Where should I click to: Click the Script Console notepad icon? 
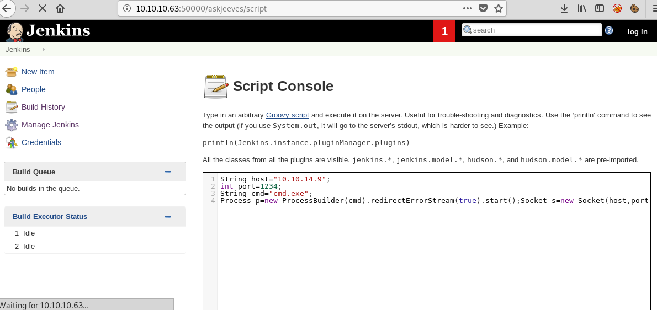(x=216, y=87)
